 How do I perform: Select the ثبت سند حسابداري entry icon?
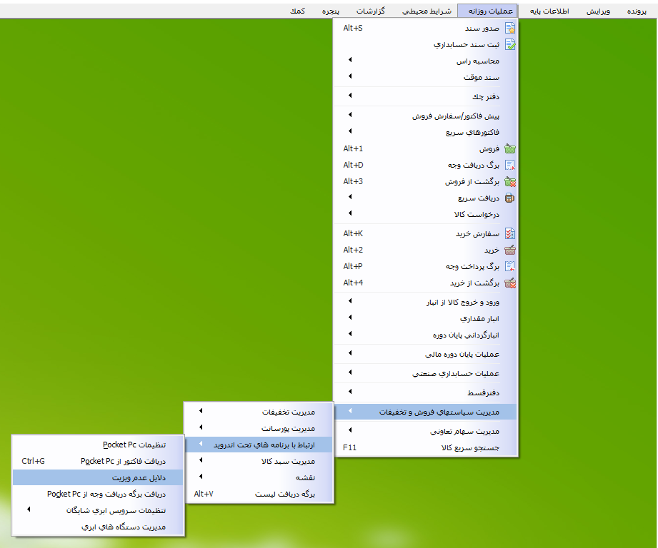click(510, 44)
